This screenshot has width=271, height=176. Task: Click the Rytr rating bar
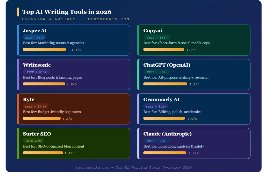42,118
